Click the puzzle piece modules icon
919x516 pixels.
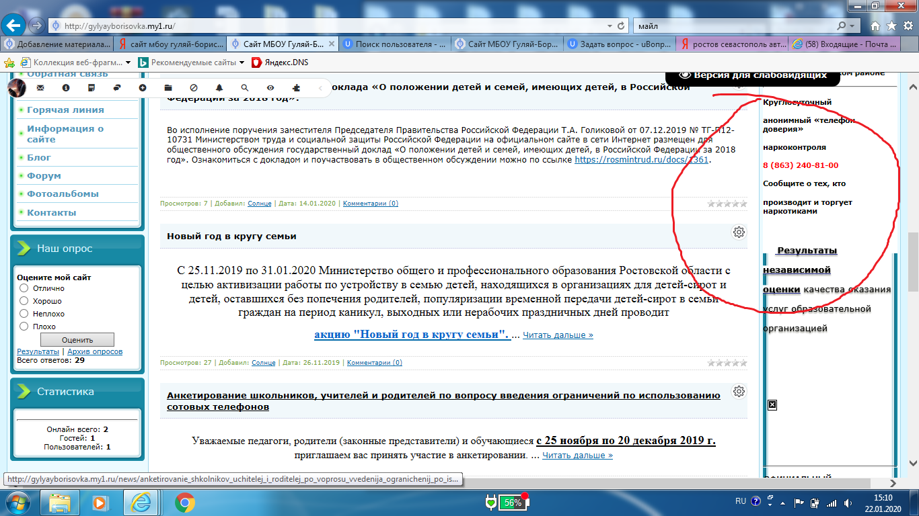295,88
